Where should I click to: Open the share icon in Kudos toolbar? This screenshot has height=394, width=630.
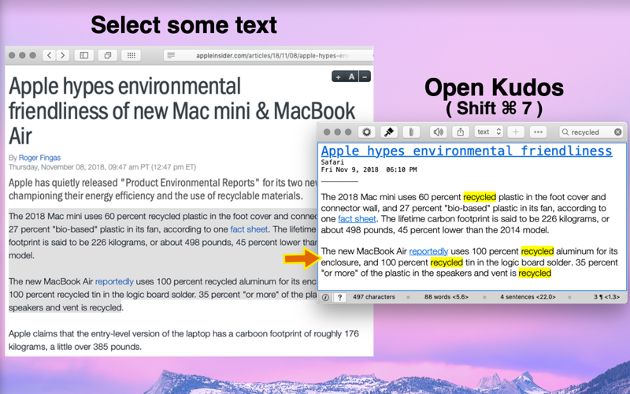point(461,132)
